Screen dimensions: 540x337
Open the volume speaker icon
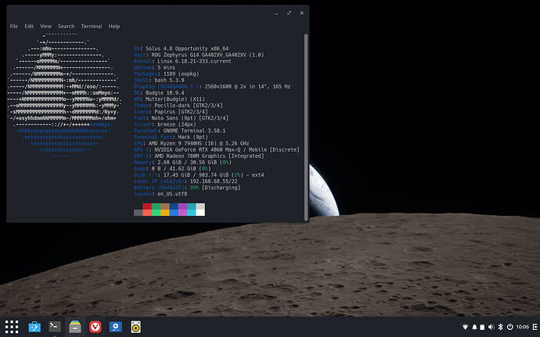(491, 327)
